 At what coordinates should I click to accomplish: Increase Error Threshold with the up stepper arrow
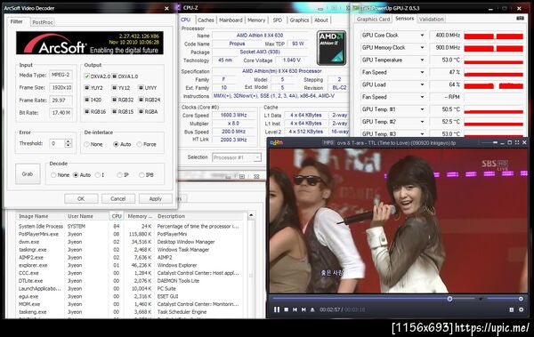pos(69,141)
